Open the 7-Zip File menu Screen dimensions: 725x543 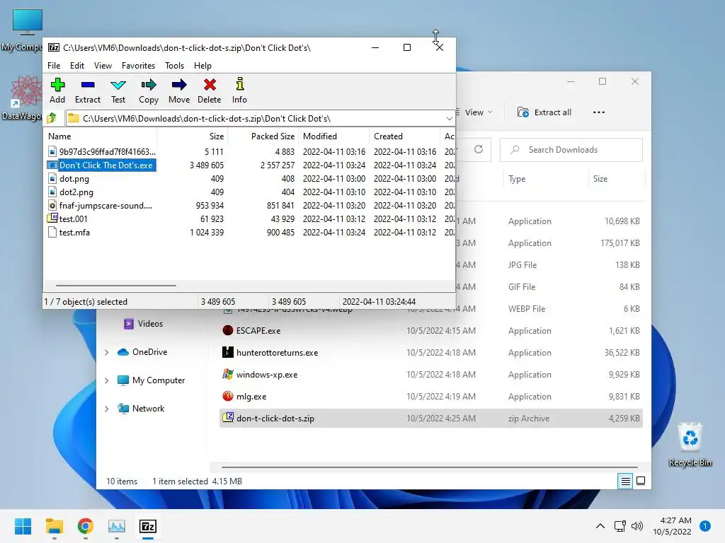pyautogui.click(x=54, y=66)
